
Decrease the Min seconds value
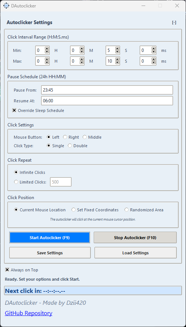(117, 52)
